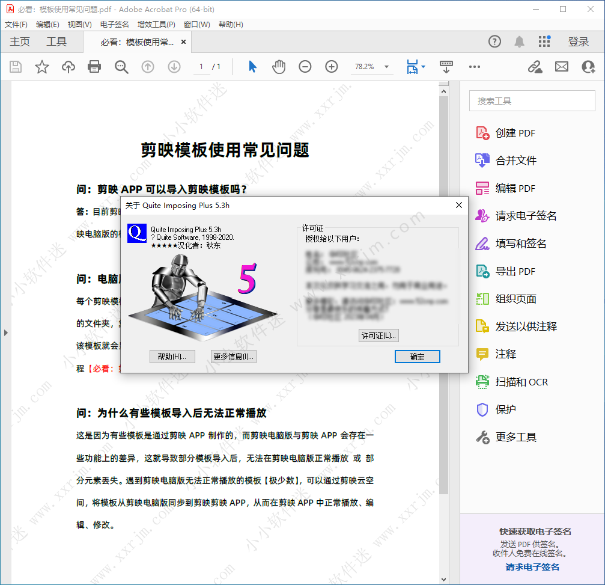605x585 pixels.
Task: Expand the left navigation pane arrow
Action: pyautogui.click(x=6, y=332)
